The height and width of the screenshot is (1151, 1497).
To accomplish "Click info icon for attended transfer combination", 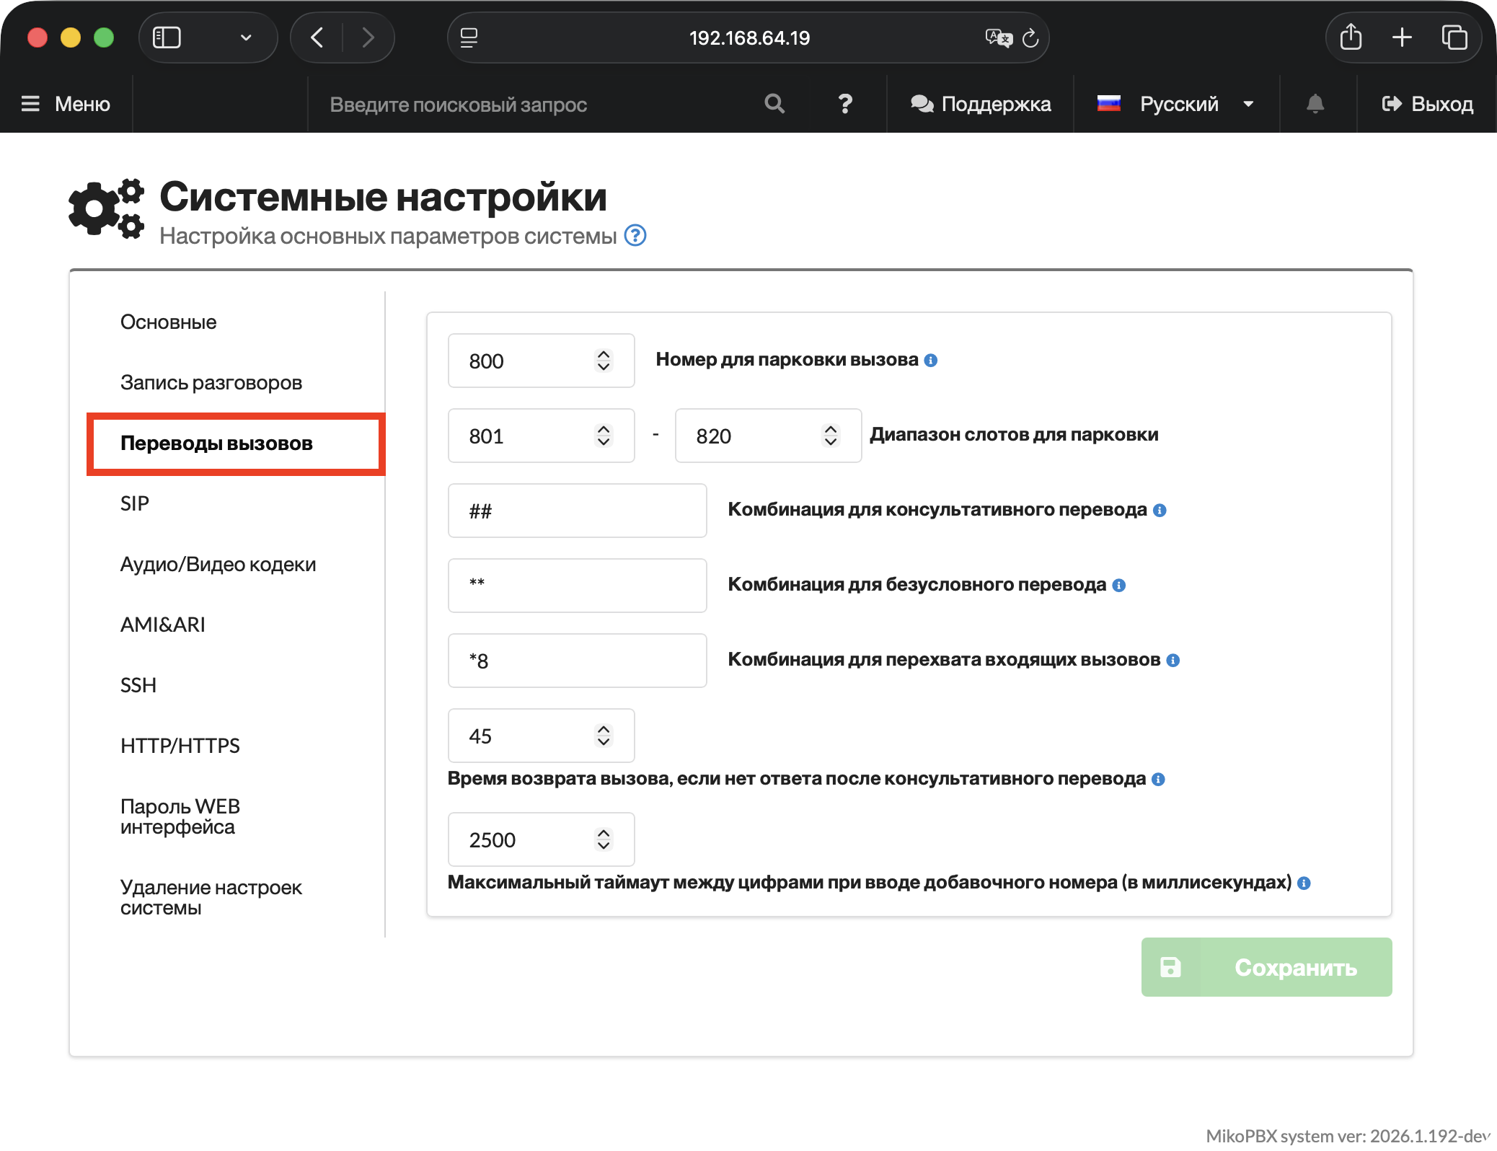I will [1160, 511].
